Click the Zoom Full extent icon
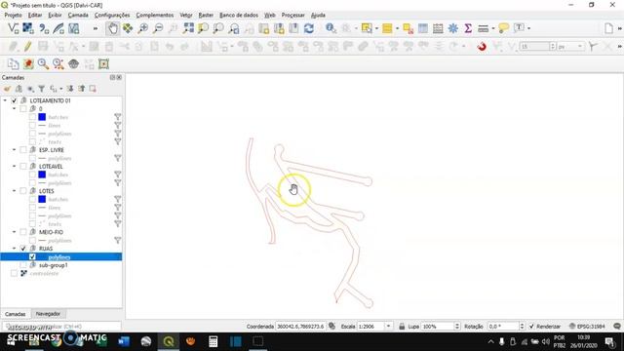 [188, 28]
